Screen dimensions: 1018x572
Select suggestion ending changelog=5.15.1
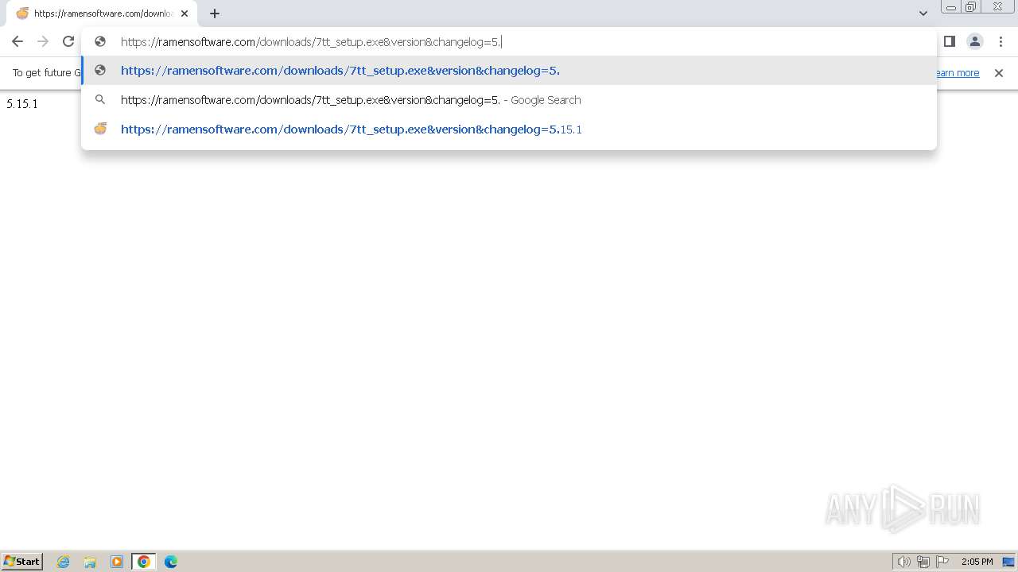[x=509, y=129]
